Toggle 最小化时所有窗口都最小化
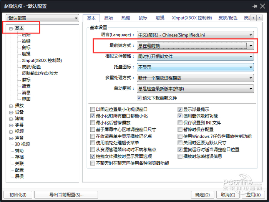The image size is (269, 202). [93, 116]
